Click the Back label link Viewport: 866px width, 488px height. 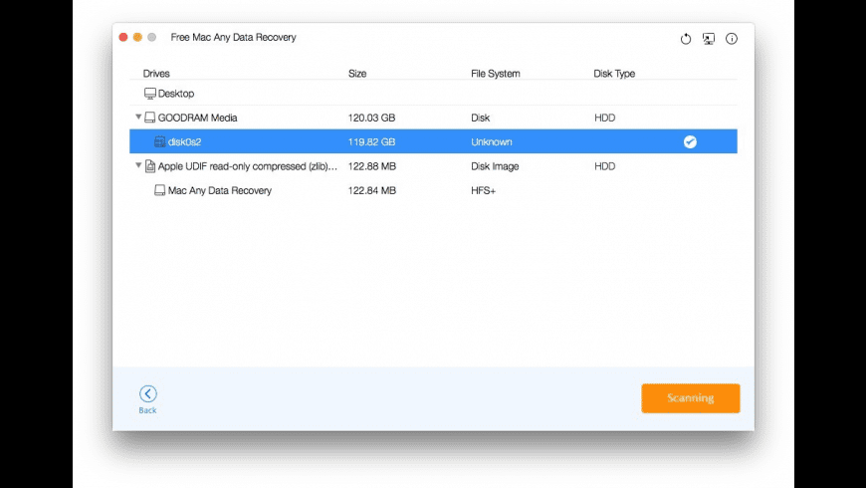[x=147, y=410]
